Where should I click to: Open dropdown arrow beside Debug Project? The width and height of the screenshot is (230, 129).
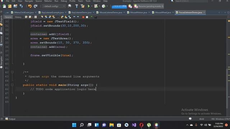pyautogui.click(x=100, y=6)
